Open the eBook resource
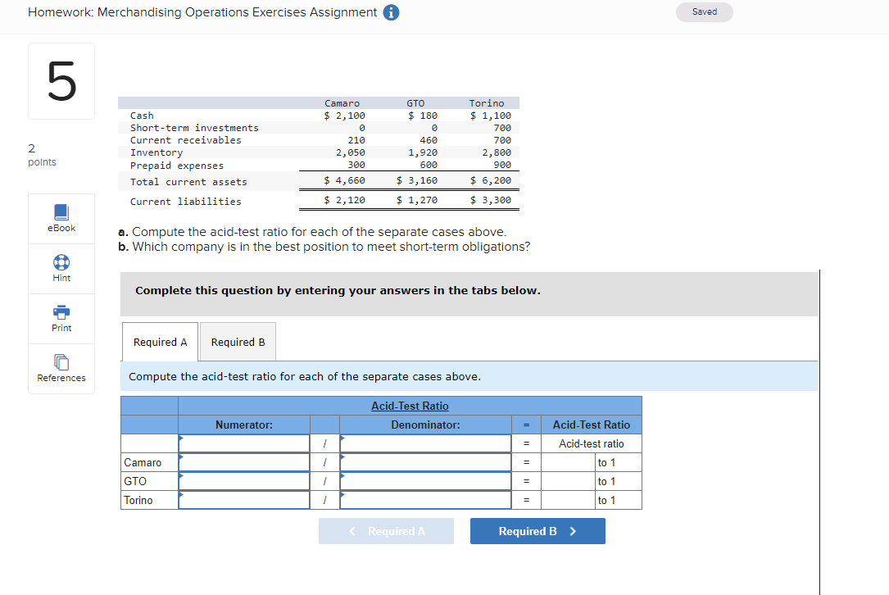The height and width of the screenshot is (595, 889). [x=61, y=218]
